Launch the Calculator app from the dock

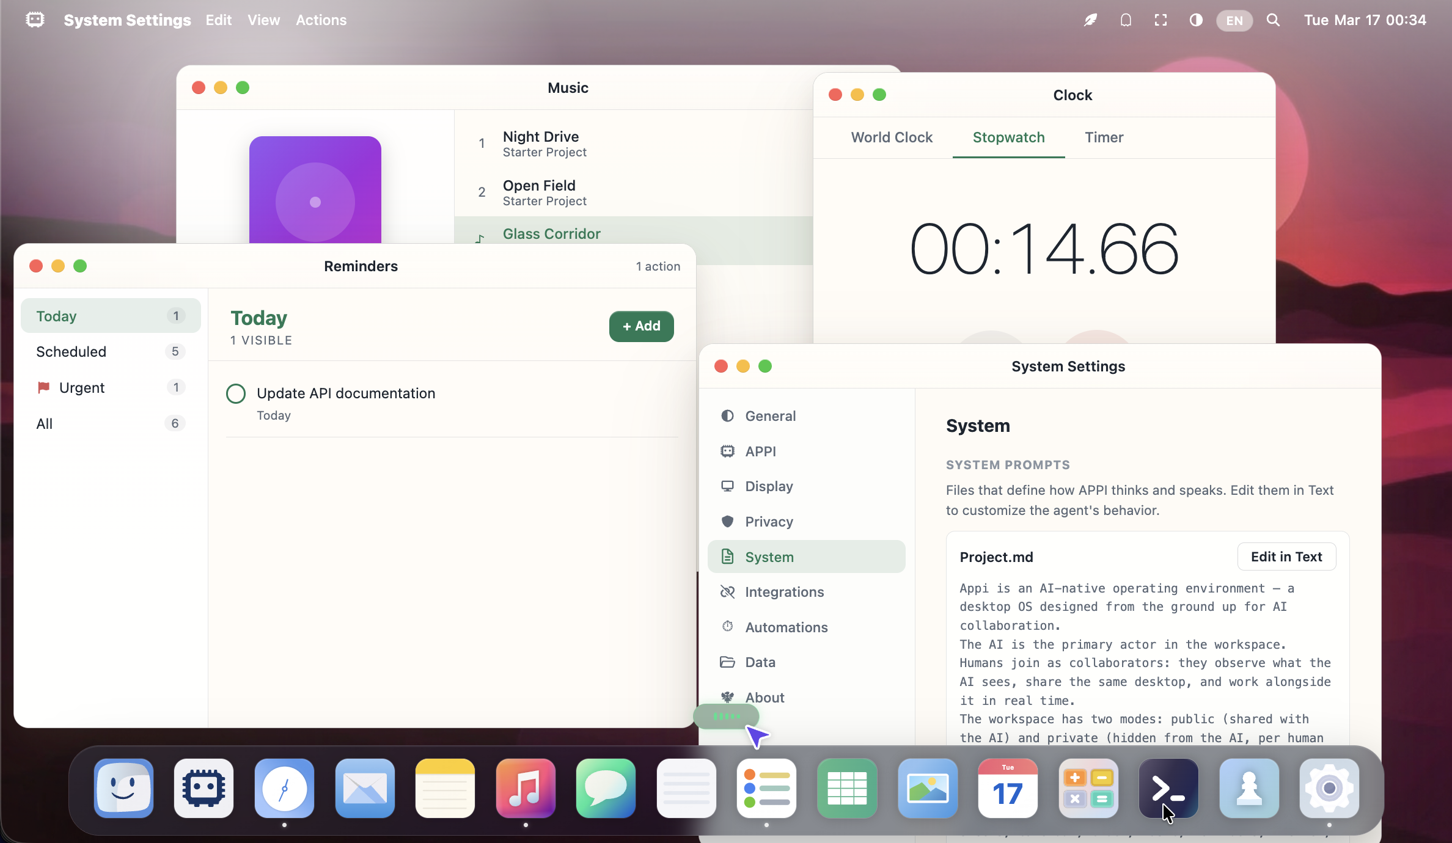point(1088,788)
